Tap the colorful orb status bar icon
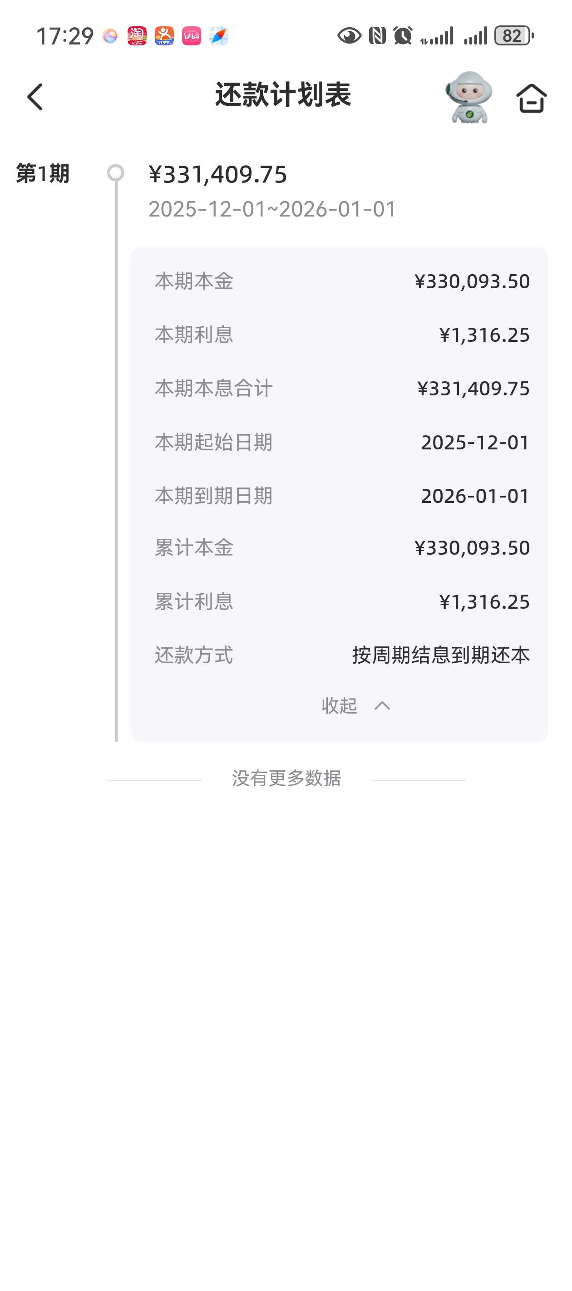This screenshot has height=1291, width=572. (110, 36)
